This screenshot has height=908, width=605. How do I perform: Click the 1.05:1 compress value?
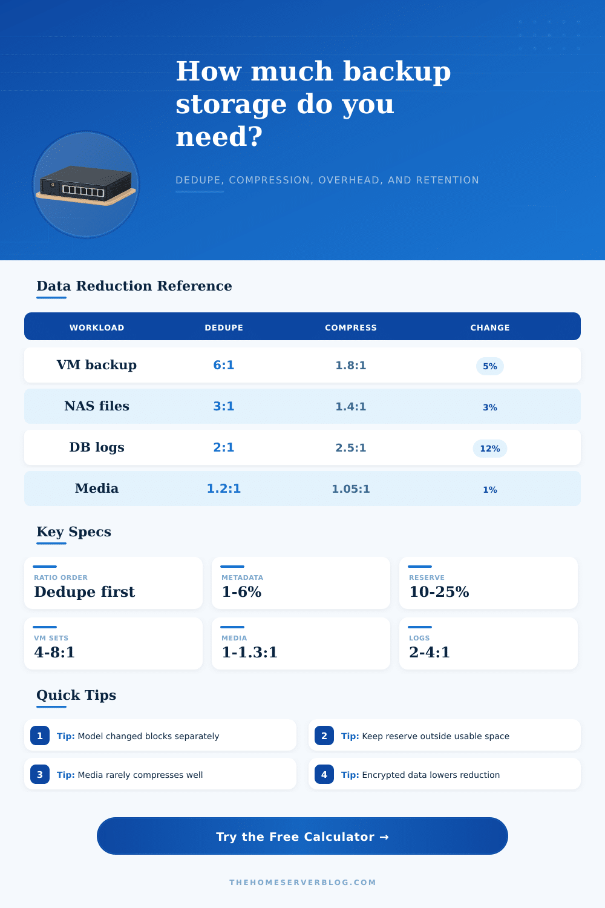tap(351, 489)
